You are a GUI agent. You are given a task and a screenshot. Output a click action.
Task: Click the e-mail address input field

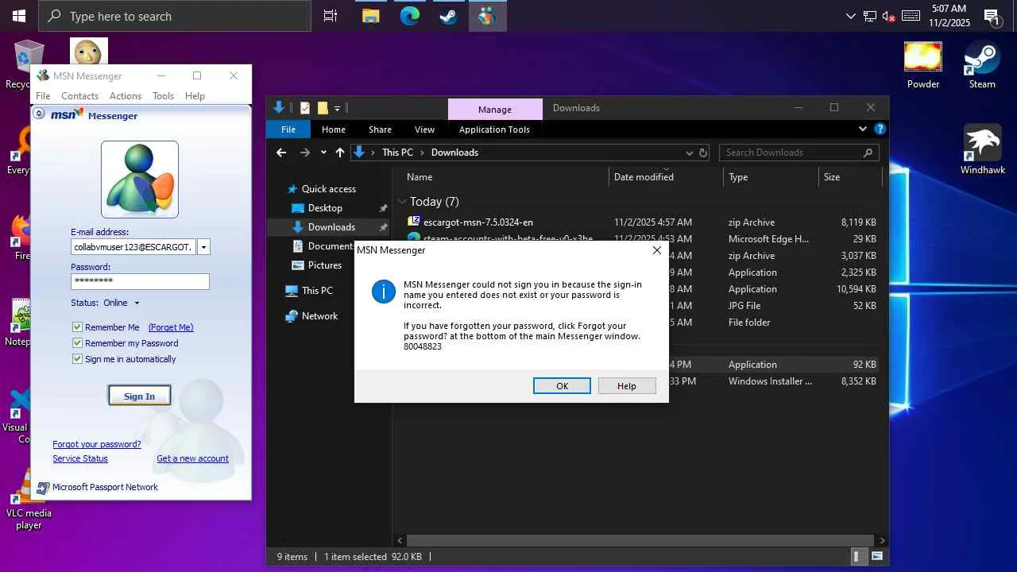(133, 247)
